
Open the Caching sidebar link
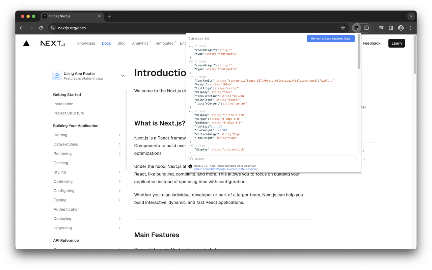(x=61, y=163)
